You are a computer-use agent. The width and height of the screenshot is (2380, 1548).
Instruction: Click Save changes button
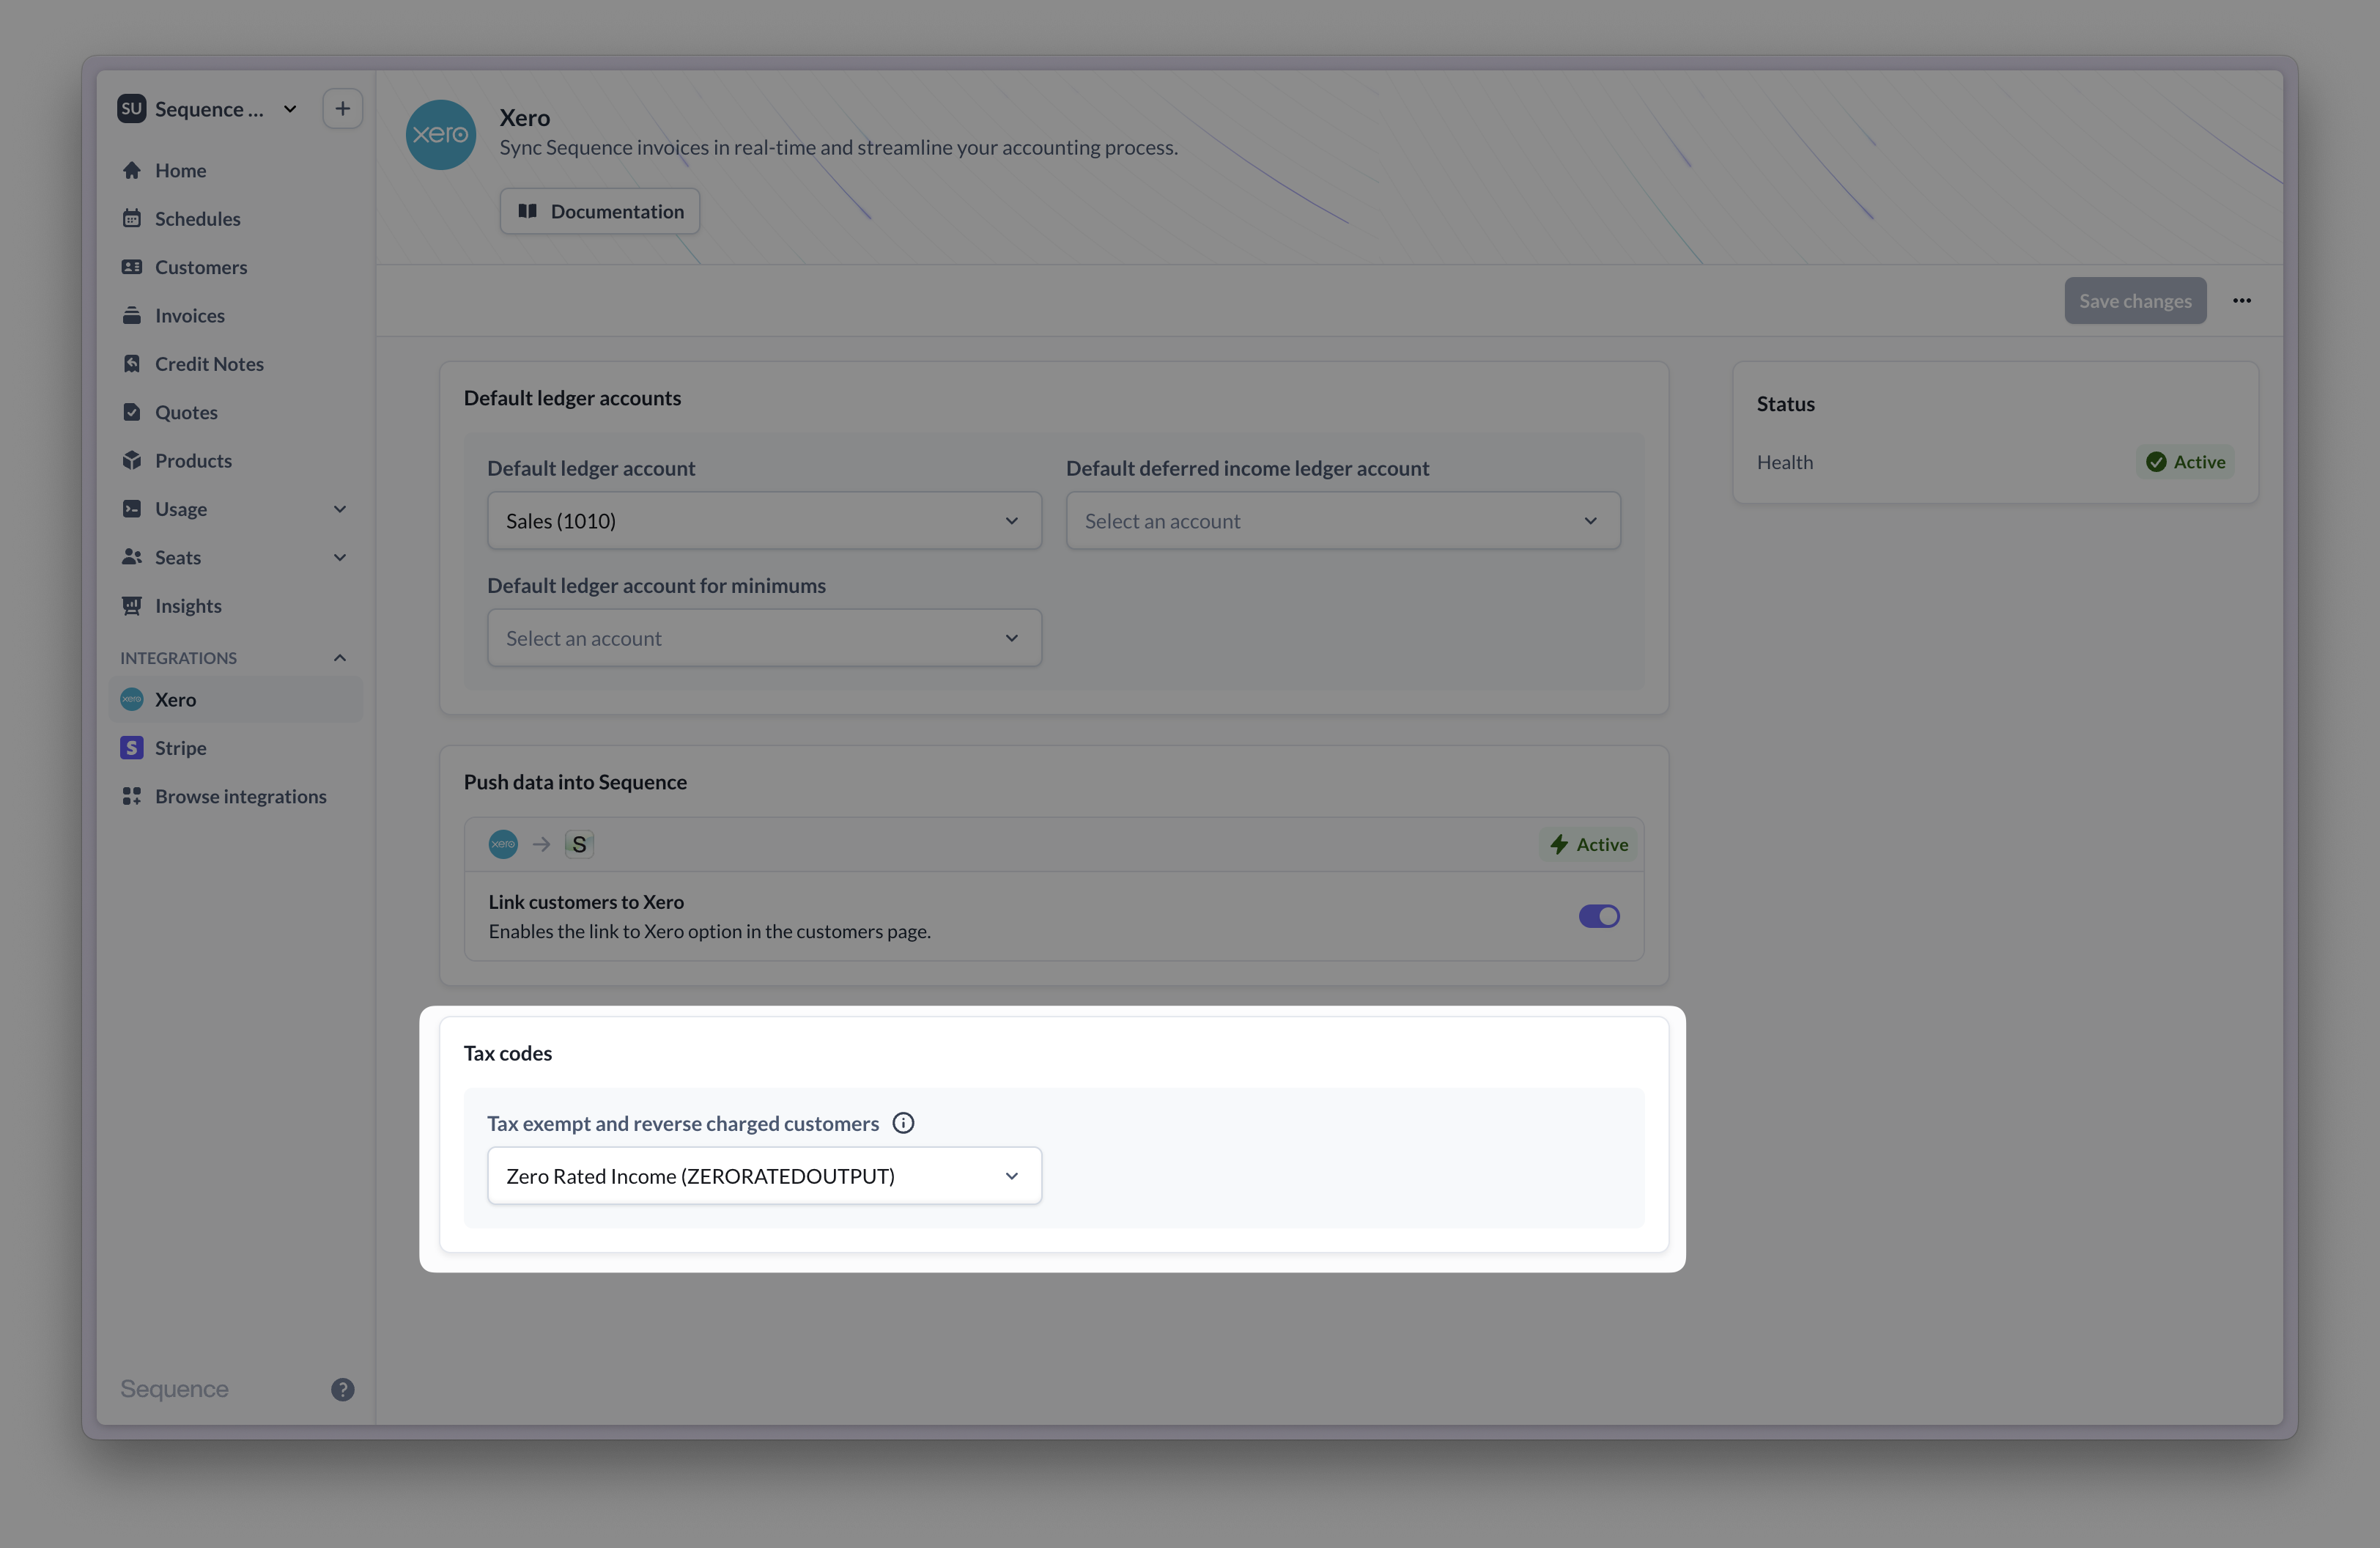click(x=2135, y=301)
